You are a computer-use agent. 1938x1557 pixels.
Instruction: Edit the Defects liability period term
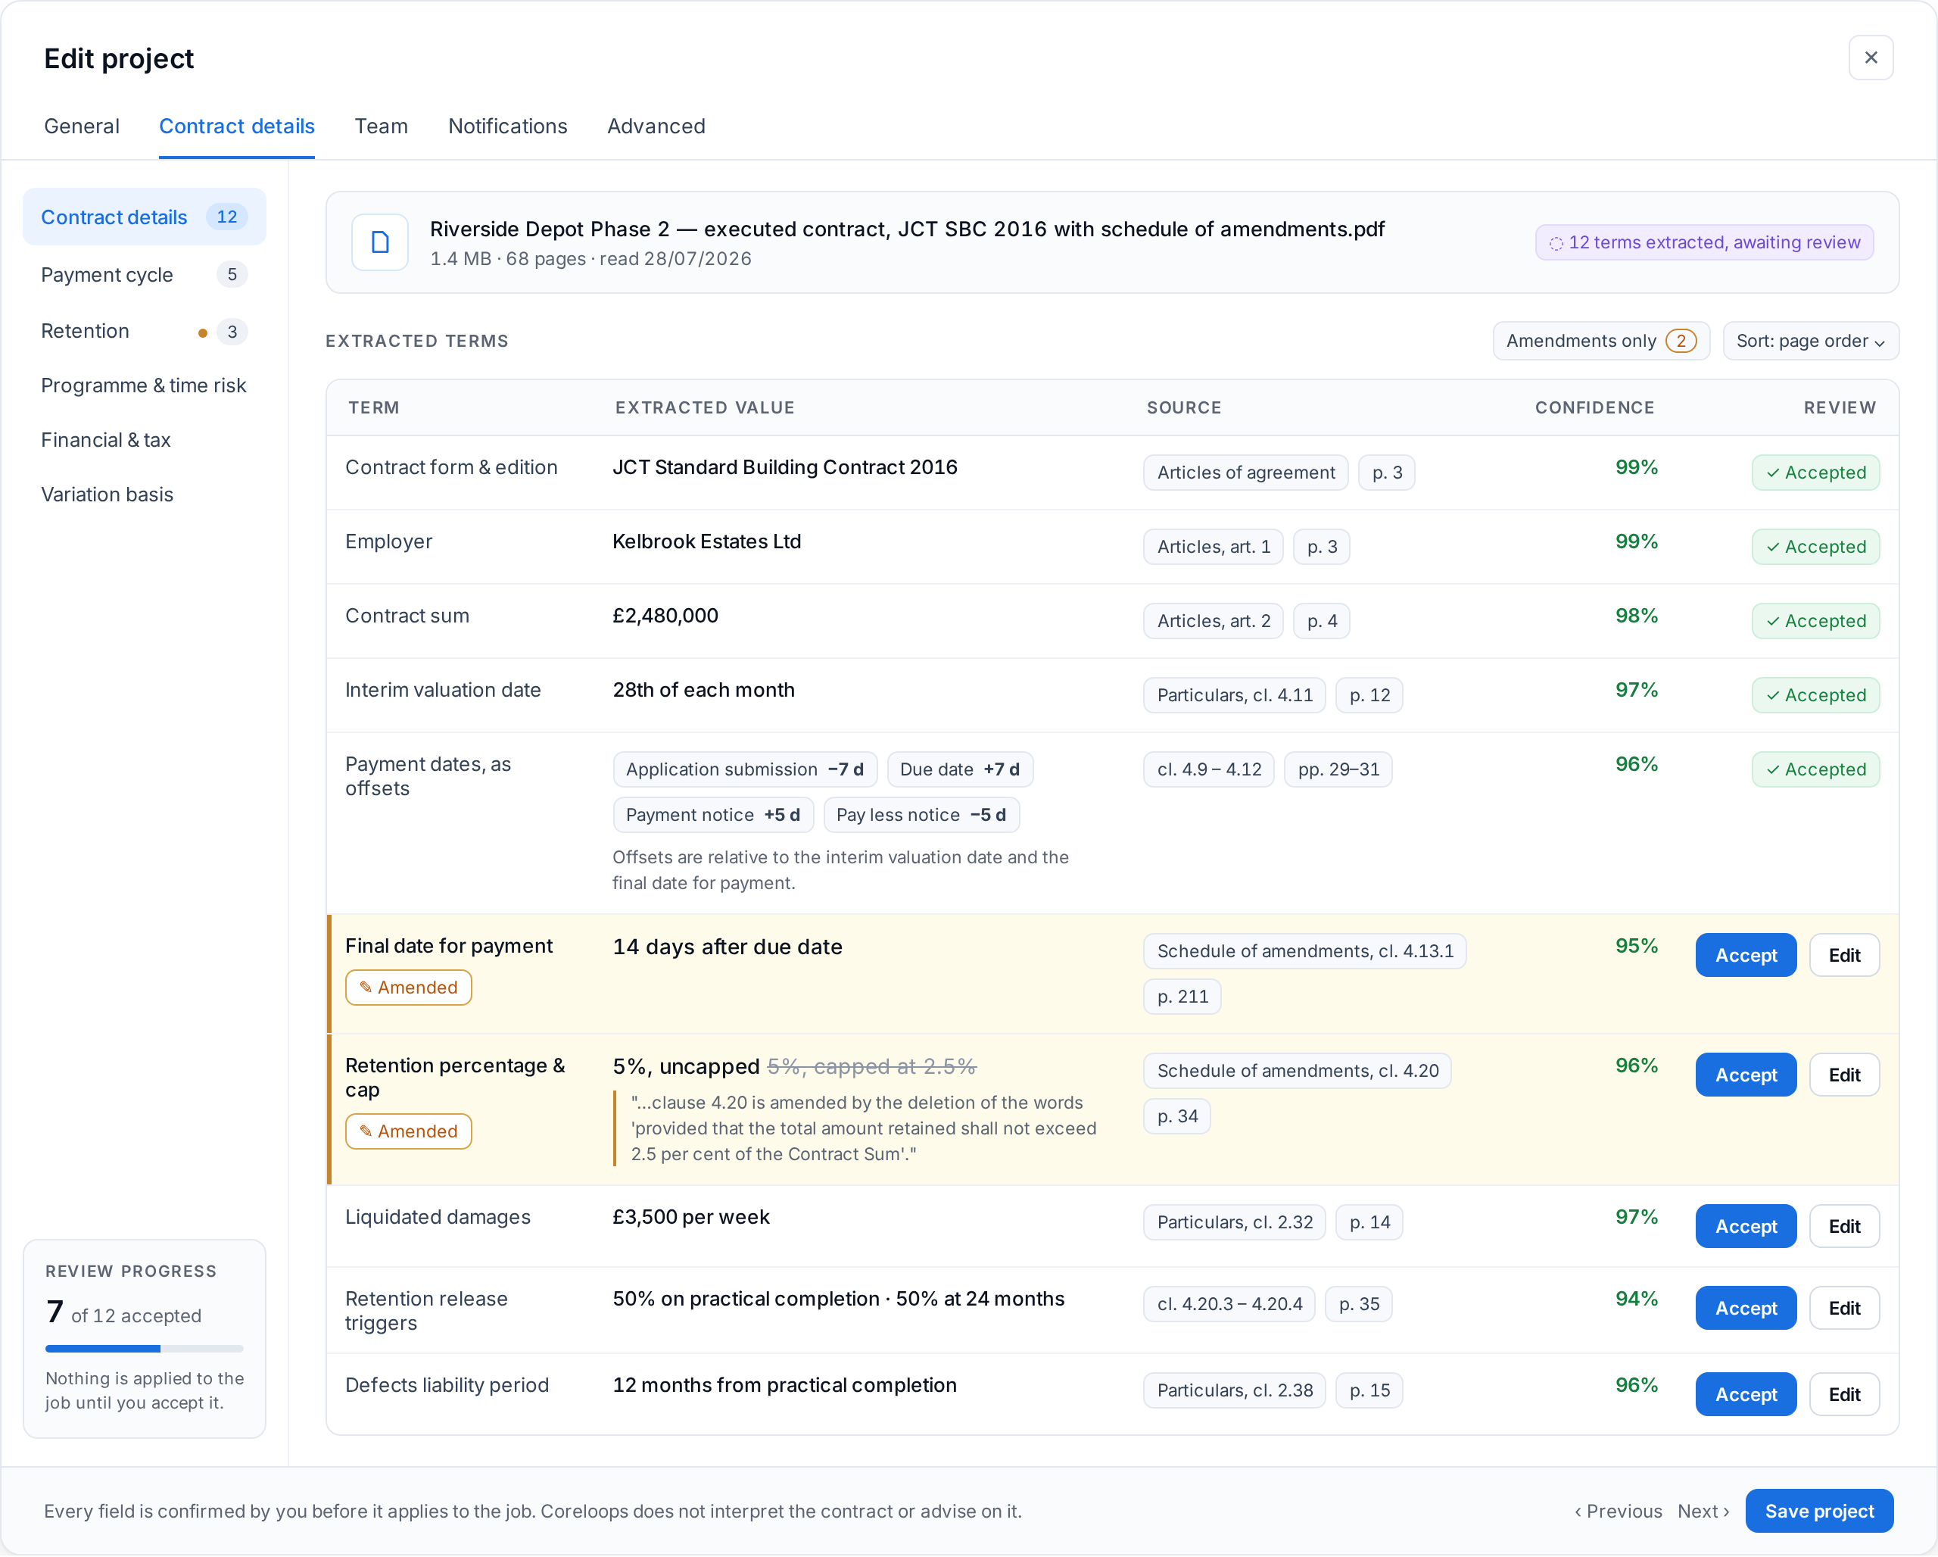[x=1843, y=1394]
